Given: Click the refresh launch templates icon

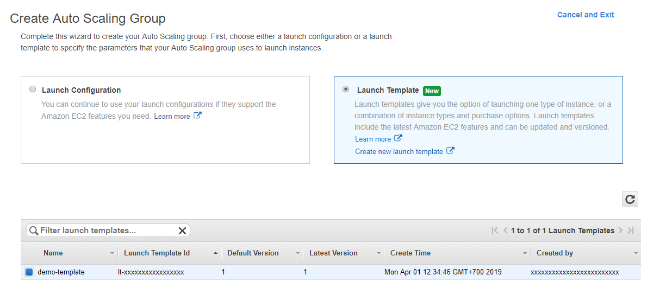Looking at the screenshot, I should tap(630, 199).
